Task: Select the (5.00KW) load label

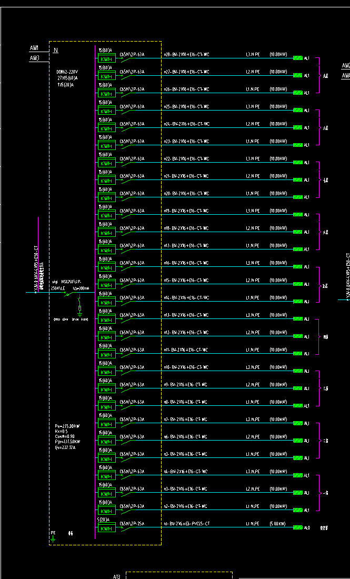Action: [278, 524]
